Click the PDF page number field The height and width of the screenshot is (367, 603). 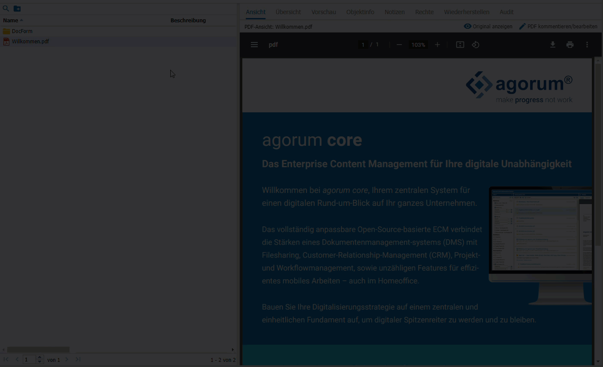pyautogui.click(x=363, y=45)
